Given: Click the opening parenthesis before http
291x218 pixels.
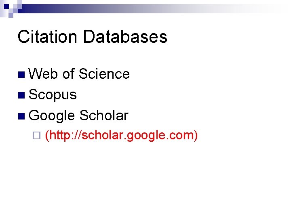Looking at the screenshot, I should click(48, 135).
